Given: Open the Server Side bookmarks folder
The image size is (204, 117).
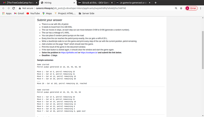Looking at the screenshot, I should tap(87, 13).
